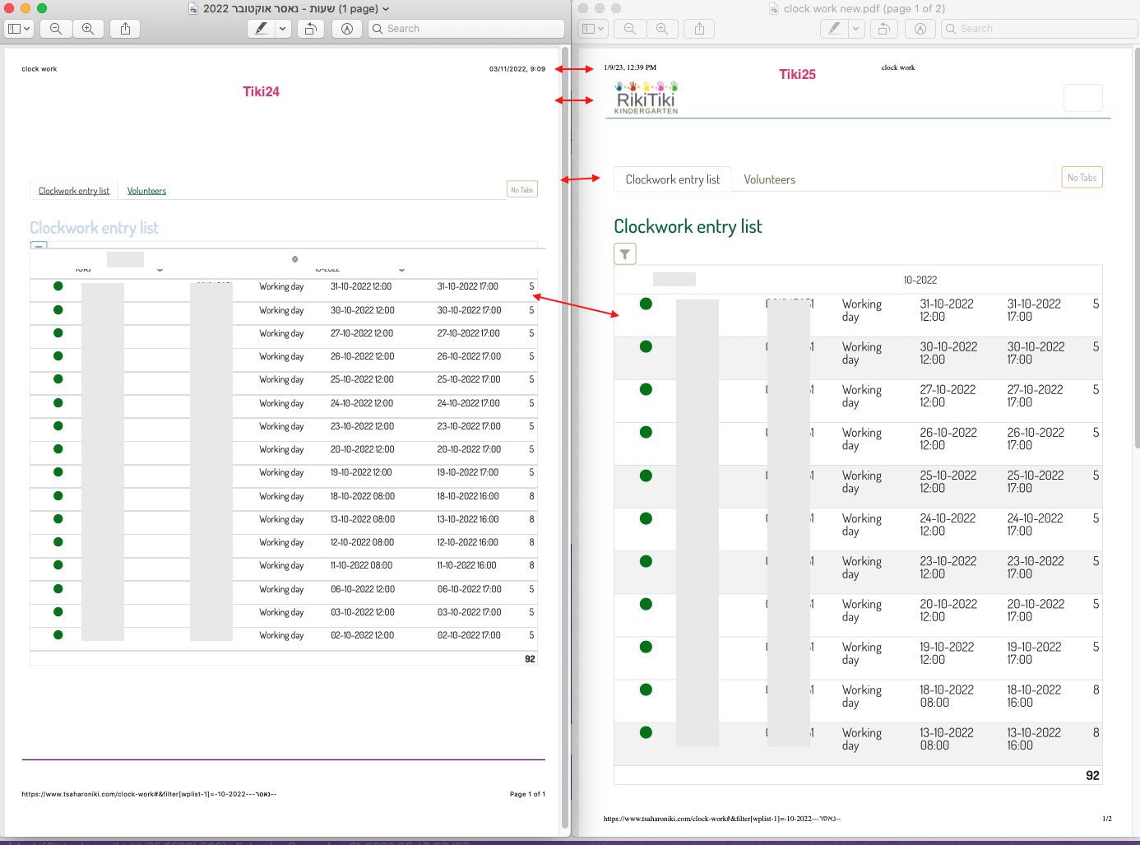Open Share menu in clock work new.pdf window
Viewport: 1140px width, 845px height.
[x=699, y=29]
